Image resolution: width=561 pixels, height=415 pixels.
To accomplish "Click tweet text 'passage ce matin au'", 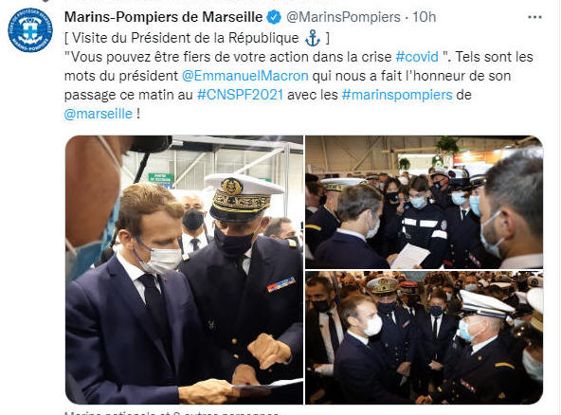I will (129, 95).
